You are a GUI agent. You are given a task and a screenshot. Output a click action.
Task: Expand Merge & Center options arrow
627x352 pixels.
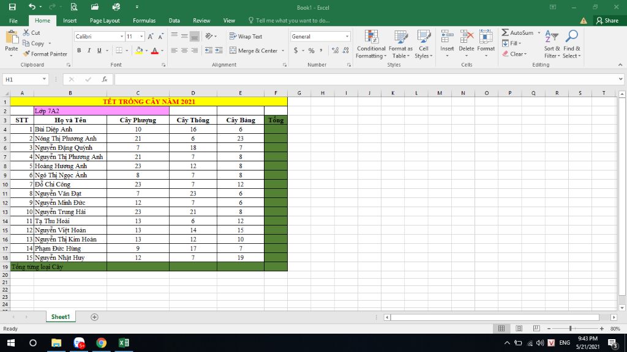pos(283,51)
